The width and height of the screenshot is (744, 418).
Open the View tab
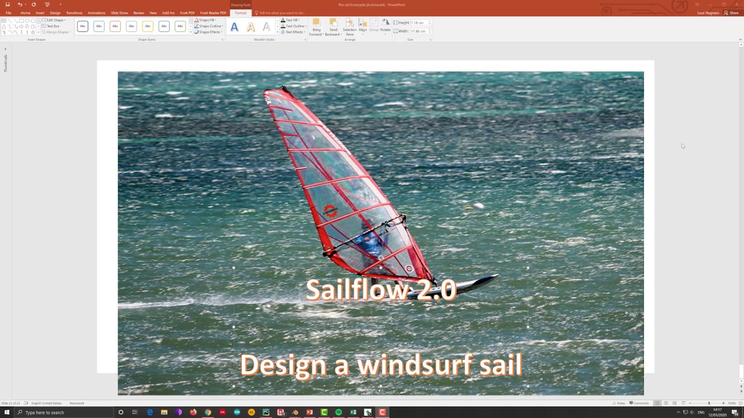153,13
